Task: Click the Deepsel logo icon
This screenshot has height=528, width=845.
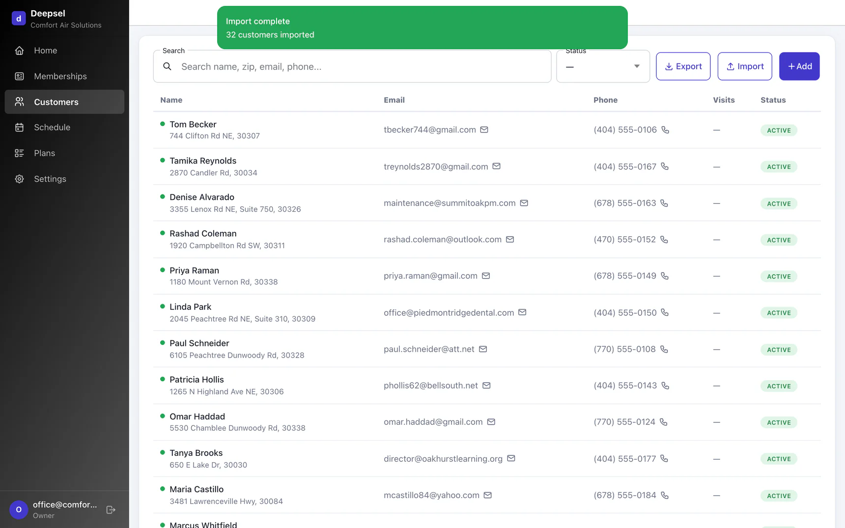Action: click(x=19, y=19)
